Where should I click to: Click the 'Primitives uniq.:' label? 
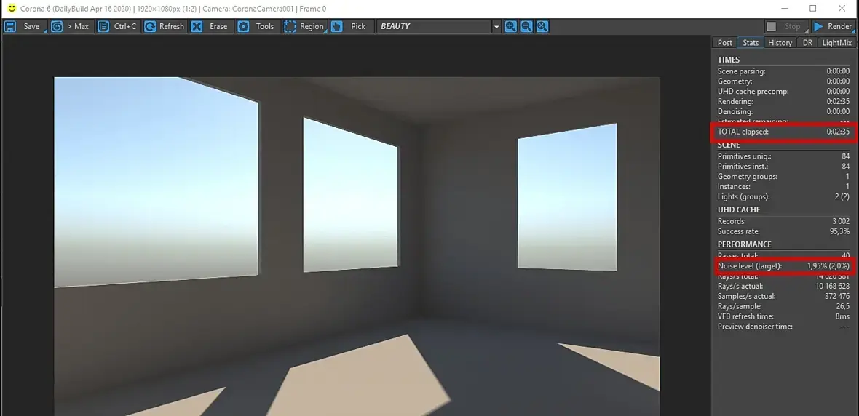(743, 156)
